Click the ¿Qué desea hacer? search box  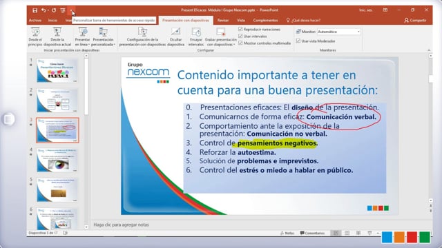pos(303,20)
